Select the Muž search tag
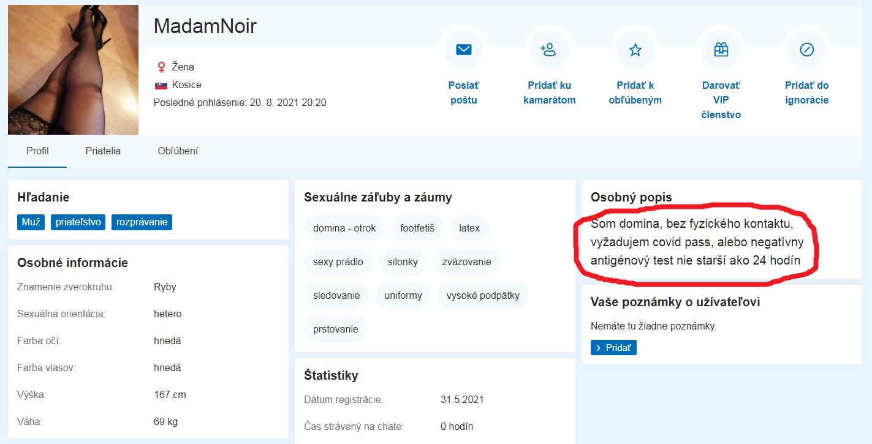 coord(31,222)
